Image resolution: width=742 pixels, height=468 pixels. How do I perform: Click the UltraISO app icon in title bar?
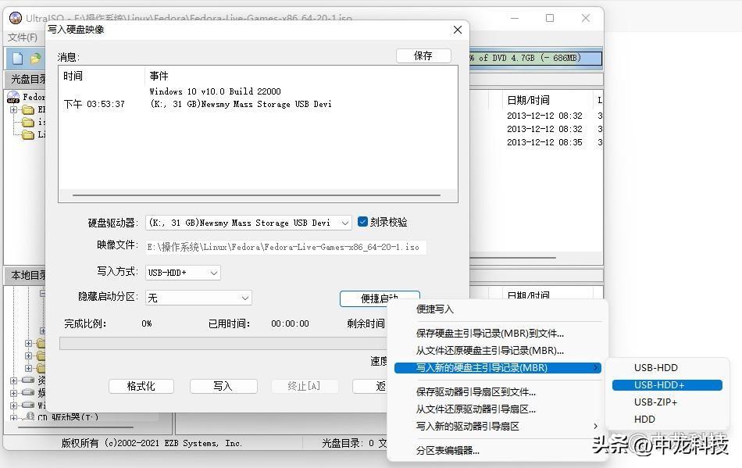click(15, 18)
